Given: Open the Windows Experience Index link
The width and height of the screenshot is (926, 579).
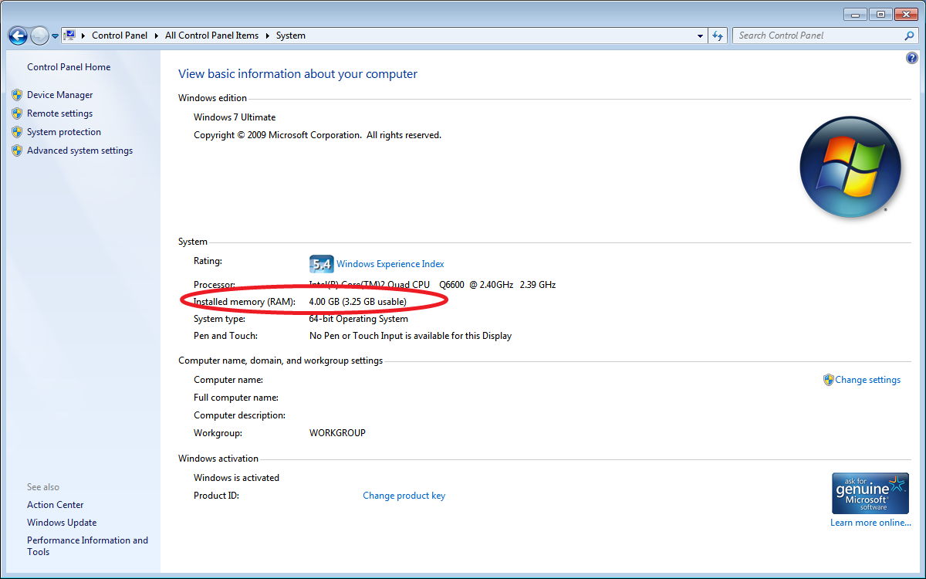Looking at the screenshot, I should click(390, 264).
